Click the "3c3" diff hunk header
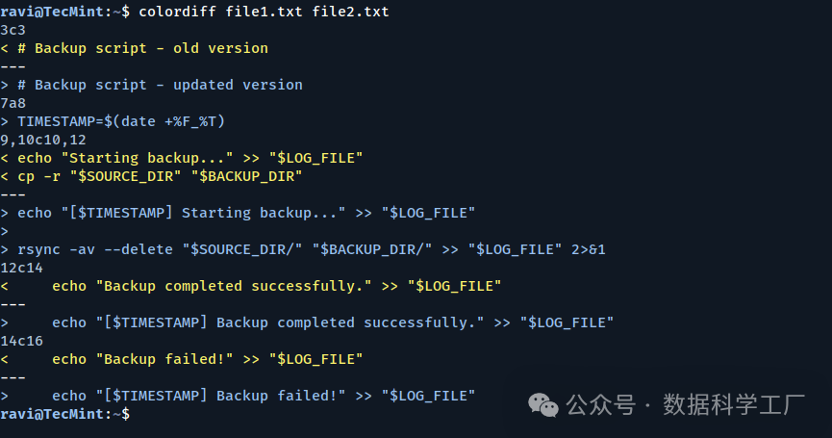 click(13, 30)
